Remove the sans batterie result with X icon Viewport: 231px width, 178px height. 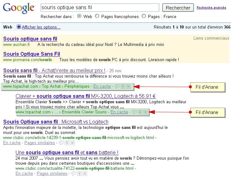tap(85, 174)
